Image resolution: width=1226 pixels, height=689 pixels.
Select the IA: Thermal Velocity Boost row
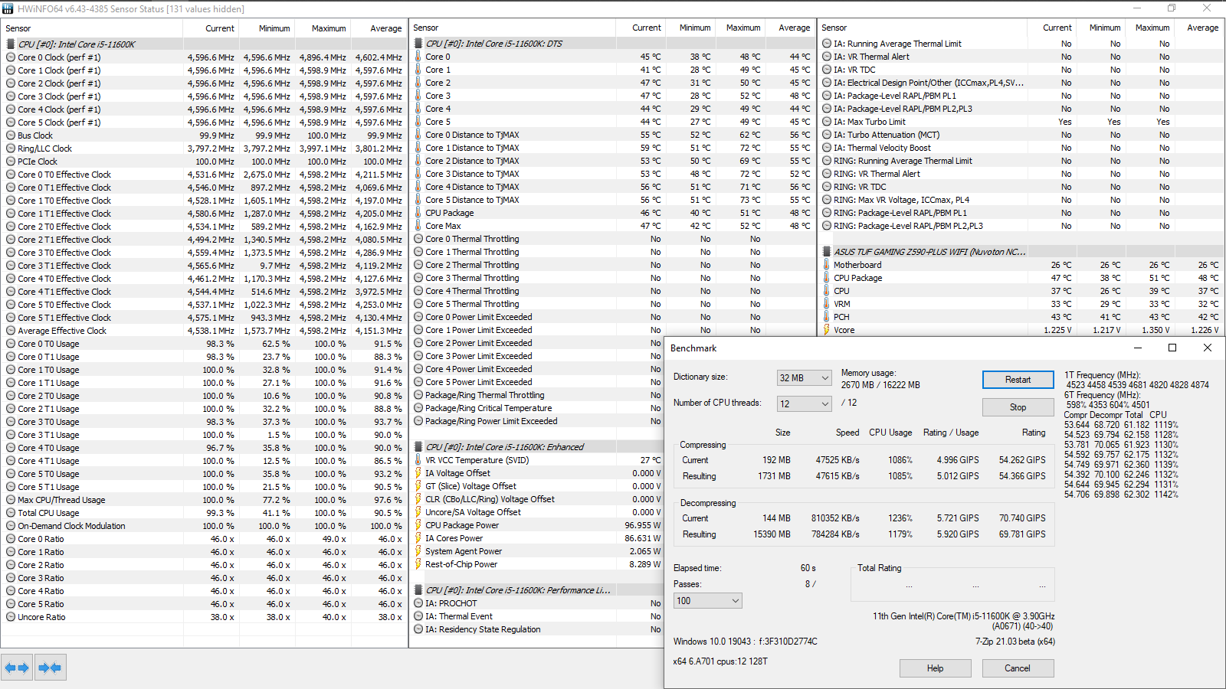click(x=1021, y=148)
